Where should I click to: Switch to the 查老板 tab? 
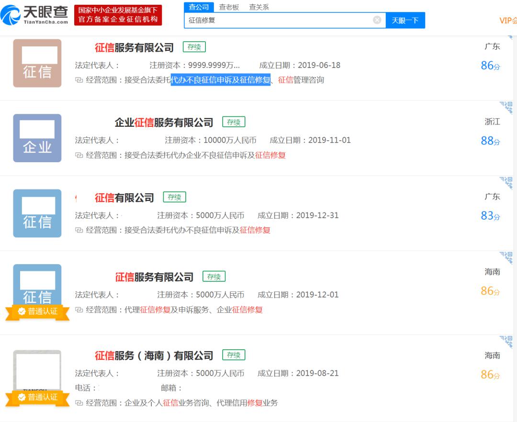(229, 7)
